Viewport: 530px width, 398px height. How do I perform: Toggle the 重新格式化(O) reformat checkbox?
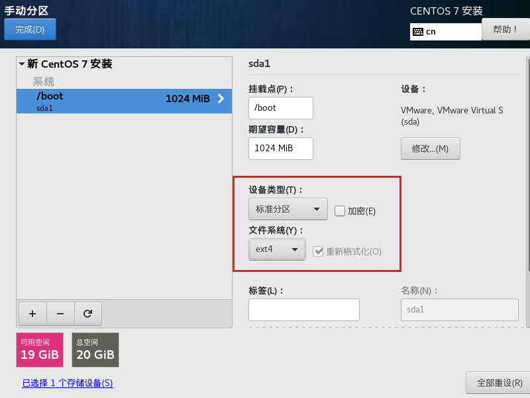click(x=318, y=251)
